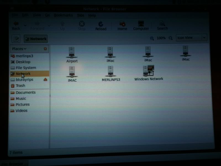Reload the current location

tap(101, 26)
